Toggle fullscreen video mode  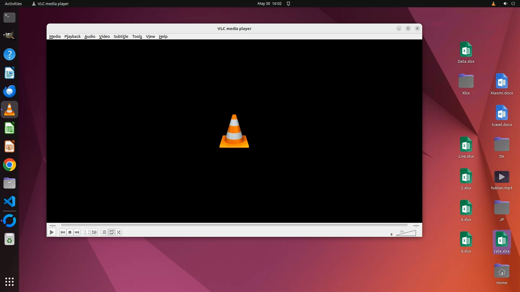pyautogui.click(x=87, y=232)
